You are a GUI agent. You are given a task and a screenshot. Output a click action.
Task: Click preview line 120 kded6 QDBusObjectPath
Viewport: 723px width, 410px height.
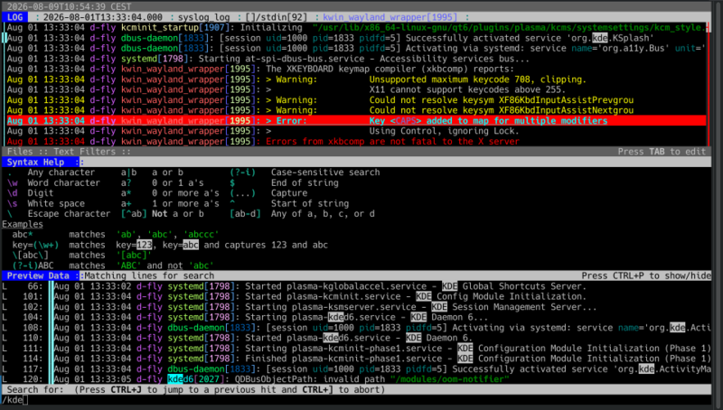coord(356,379)
